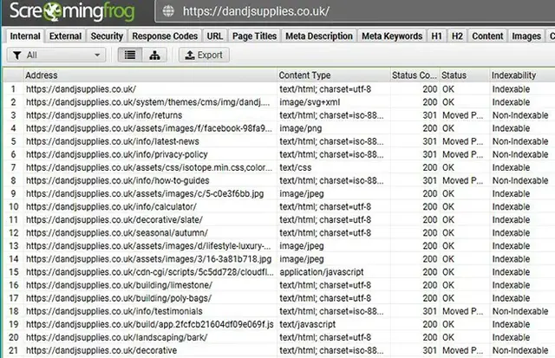Viewport: 555px width, 358px height.
Task: Select the /info/privacy-policy address
Action: (117, 154)
